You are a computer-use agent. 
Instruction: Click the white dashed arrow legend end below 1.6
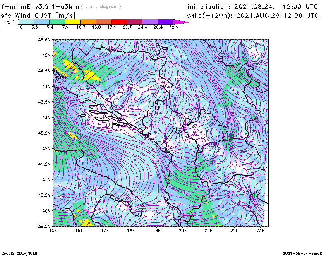click(x=12, y=22)
